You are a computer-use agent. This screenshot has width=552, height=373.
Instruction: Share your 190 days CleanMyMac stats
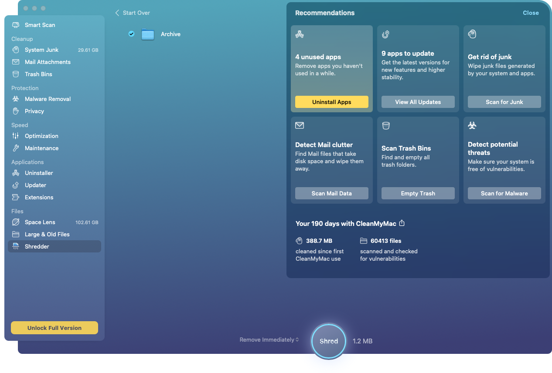[402, 223]
